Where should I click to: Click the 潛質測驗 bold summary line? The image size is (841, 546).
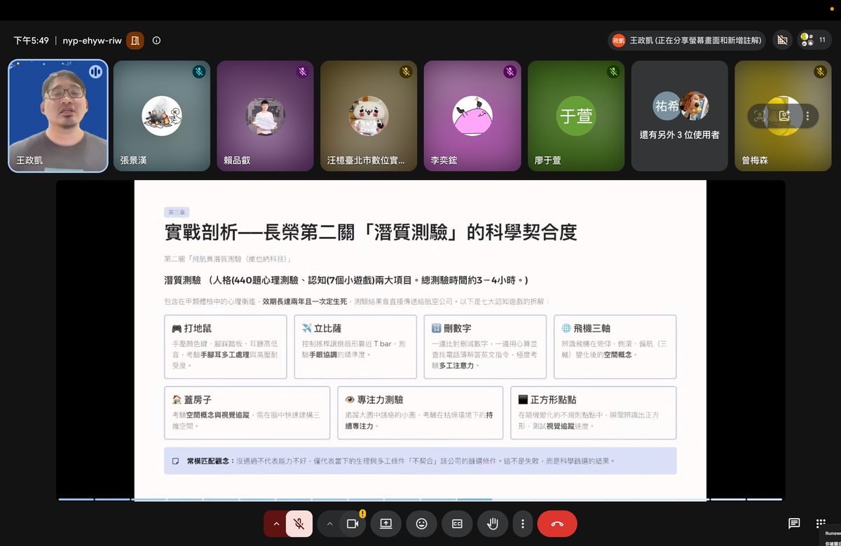[346, 280]
